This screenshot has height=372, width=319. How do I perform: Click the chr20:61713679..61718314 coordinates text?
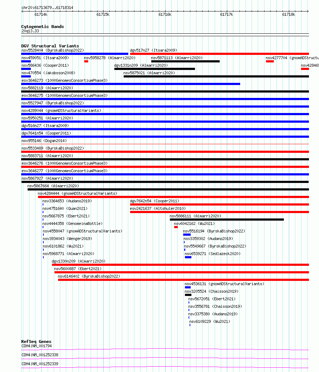tap(47, 8)
